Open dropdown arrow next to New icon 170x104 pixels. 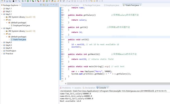[4, 1]
